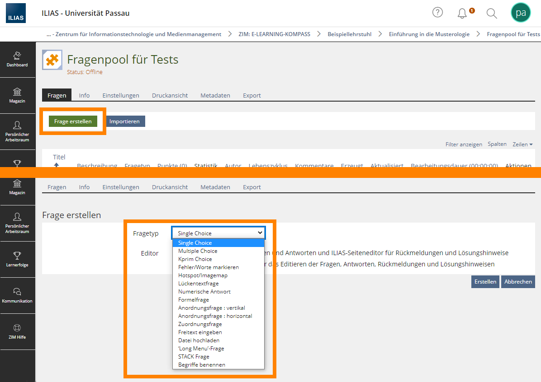
Task: Choose Fehler/Worte markieren question type
Action: [218, 267]
